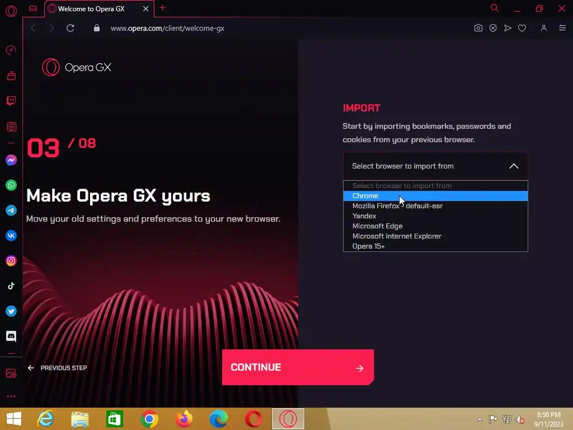The height and width of the screenshot is (430, 573).
Task: Open WhatsApp in sidebar
Action: tap(11, 185)
